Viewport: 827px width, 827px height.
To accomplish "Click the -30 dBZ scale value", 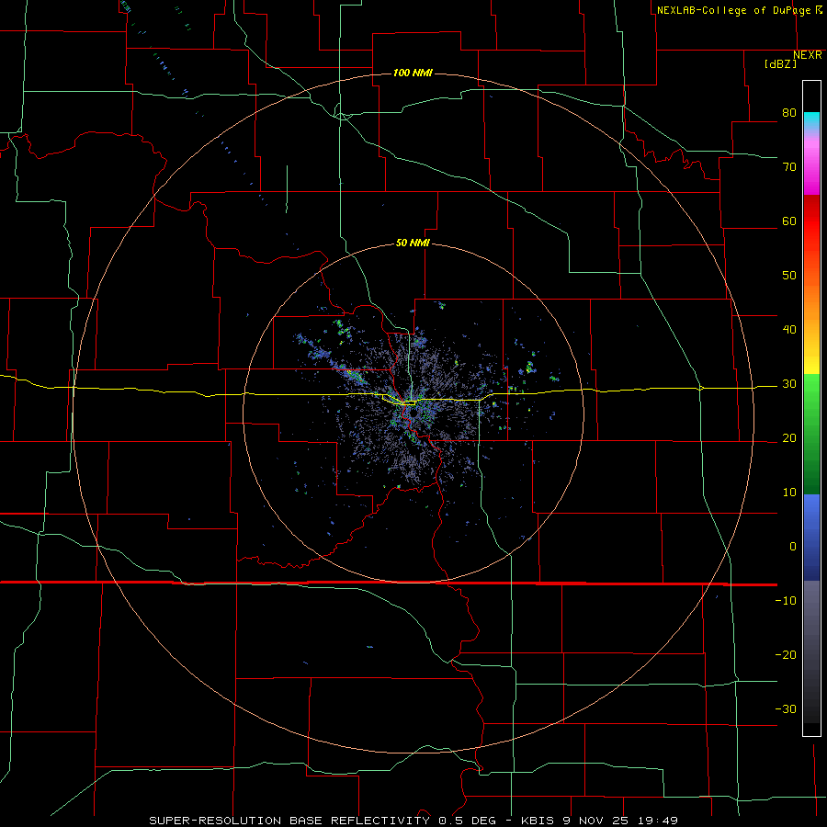I will point(786,709).
